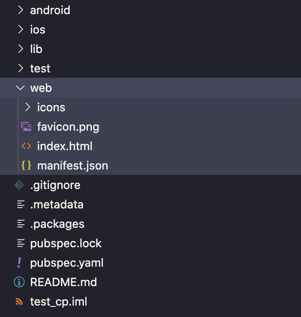Click the info icon beside README.md
Screen dimensions: 301x317
pos(19,282)
